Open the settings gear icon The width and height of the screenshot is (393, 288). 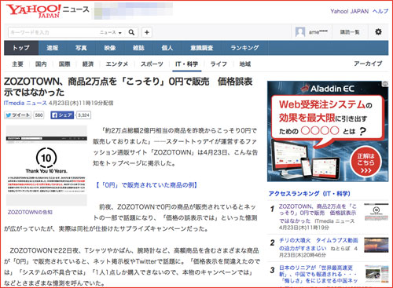pos(378,32)
